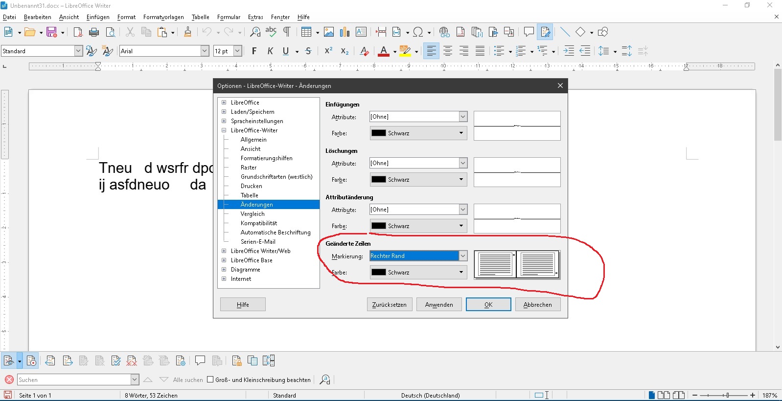Open Markierung 'Rechter Rand' dropdown
This screenshot has height=401, width=782.
click(463, 256)
